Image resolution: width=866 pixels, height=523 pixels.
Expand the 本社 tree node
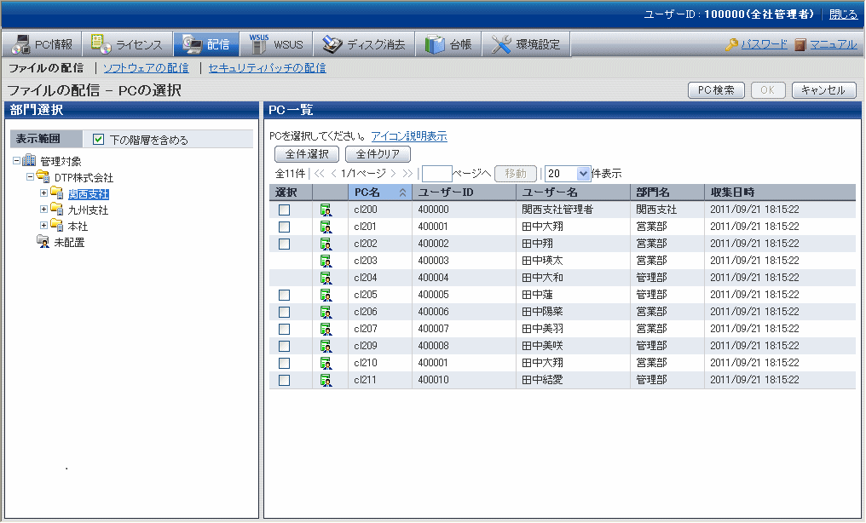(43, 226)
